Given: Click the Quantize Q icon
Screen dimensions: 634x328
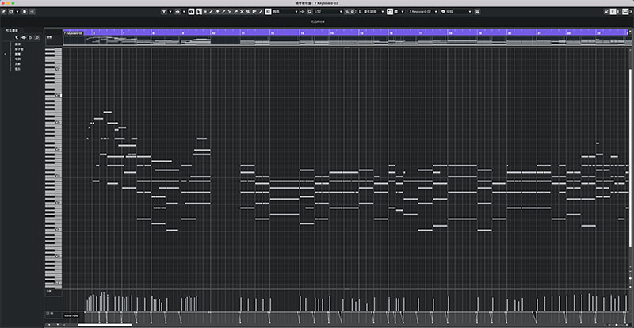Looking at the screenshot, I should 310,12.
